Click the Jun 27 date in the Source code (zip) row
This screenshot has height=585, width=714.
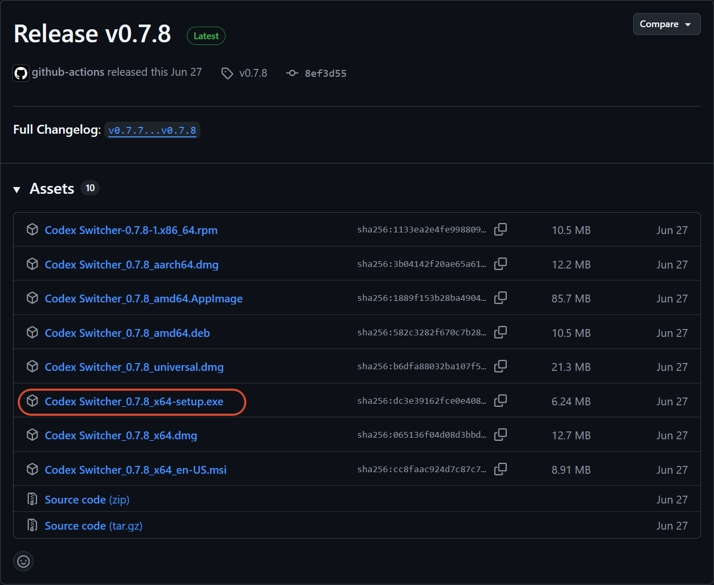(672, 500)
